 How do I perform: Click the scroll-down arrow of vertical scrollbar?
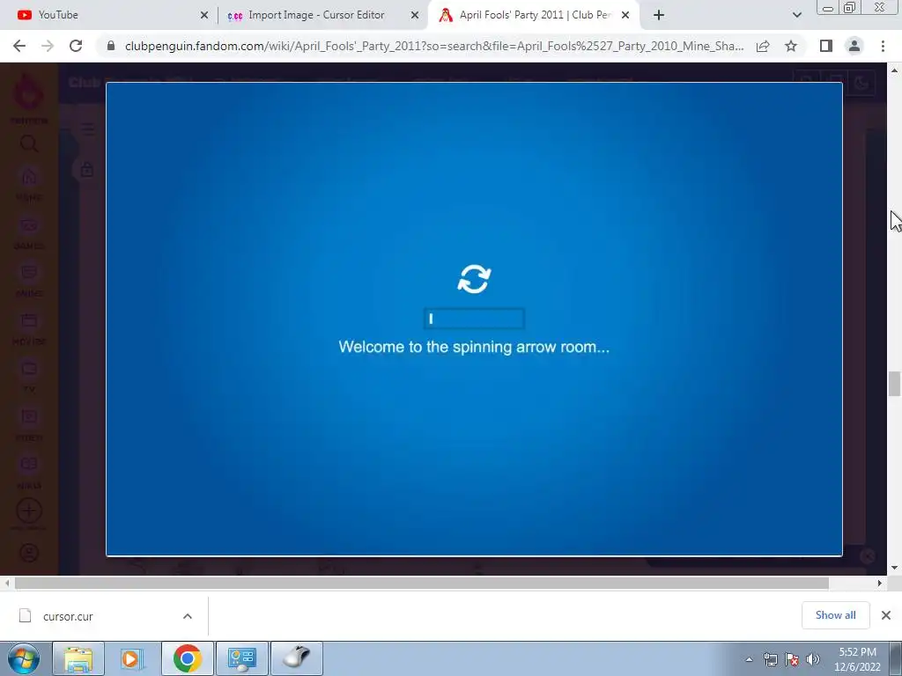pyautogui.click(x=894, y=568)
